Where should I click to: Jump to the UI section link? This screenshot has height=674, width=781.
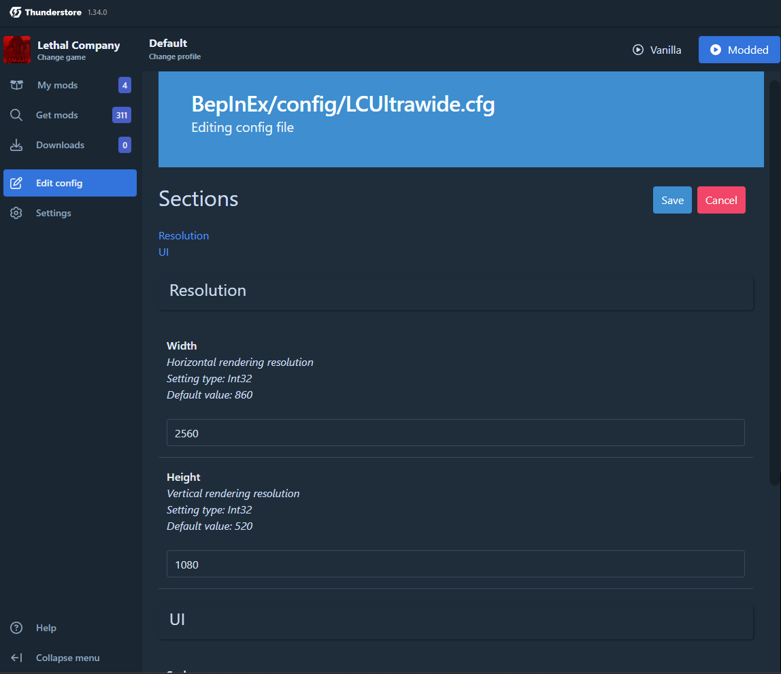click(163, 252)
